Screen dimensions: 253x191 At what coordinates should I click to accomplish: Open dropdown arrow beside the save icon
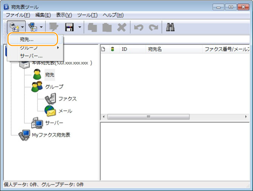pos(80,27)
